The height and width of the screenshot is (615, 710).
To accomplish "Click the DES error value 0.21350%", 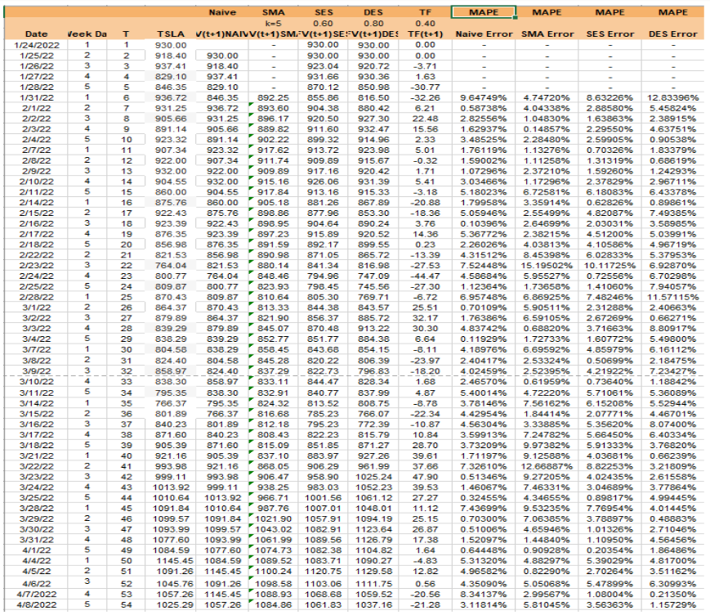I will pos(673,595).
